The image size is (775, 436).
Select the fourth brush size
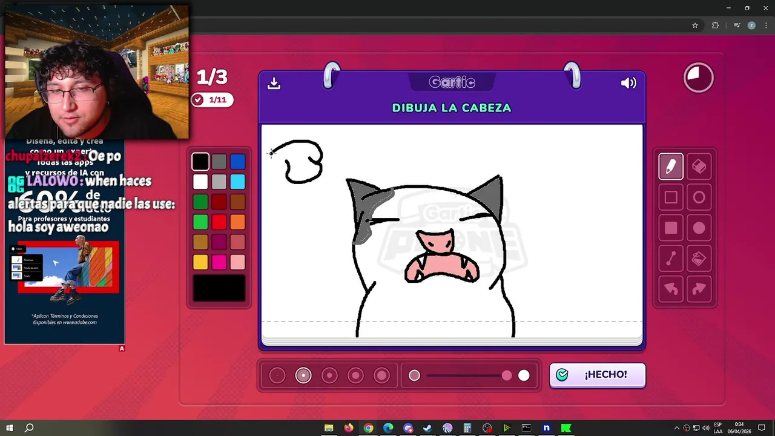[355, 375]
